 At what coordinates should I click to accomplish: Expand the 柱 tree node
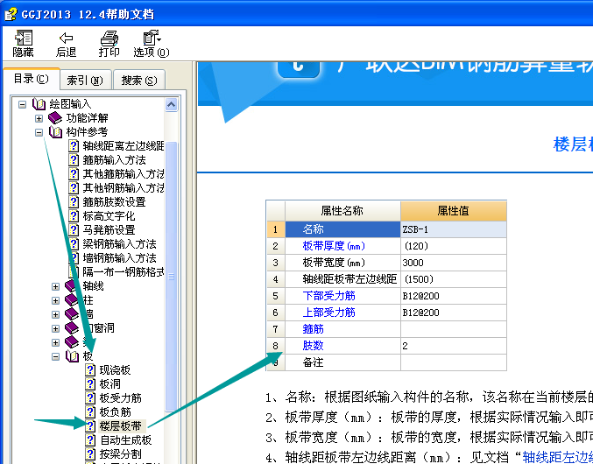55,300
